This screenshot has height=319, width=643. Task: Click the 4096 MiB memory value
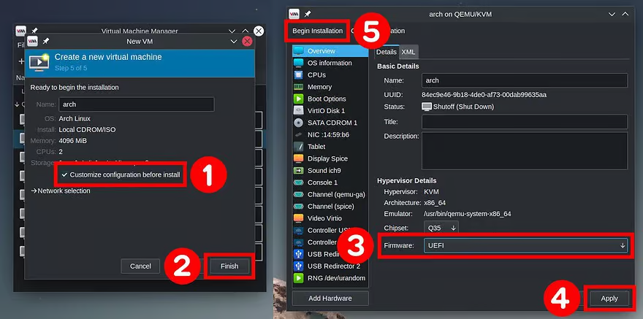pyautogui.click(x=73, y=140)
